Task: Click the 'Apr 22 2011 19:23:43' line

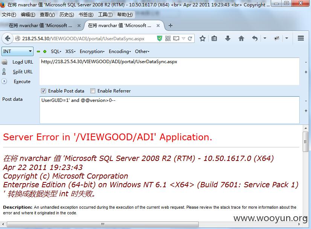Action: [43, 167]
